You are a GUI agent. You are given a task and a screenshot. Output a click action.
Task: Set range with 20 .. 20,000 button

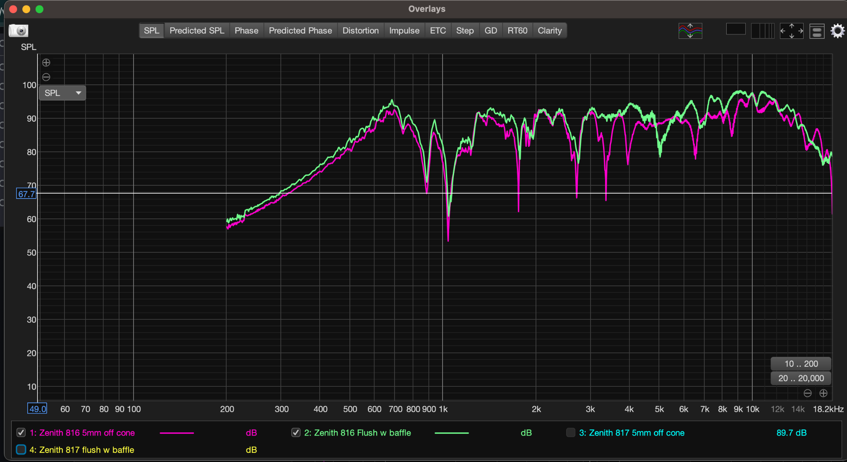click(801, 378)
